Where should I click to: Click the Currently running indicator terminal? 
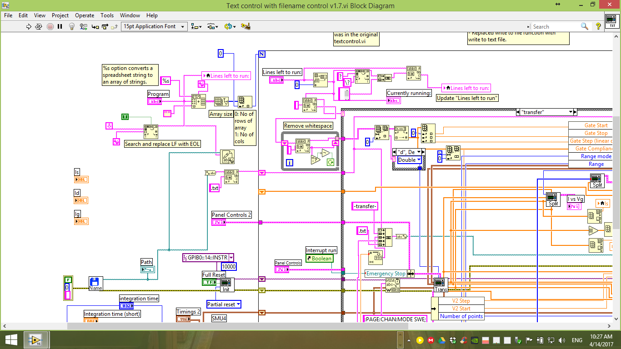point(394,100)
